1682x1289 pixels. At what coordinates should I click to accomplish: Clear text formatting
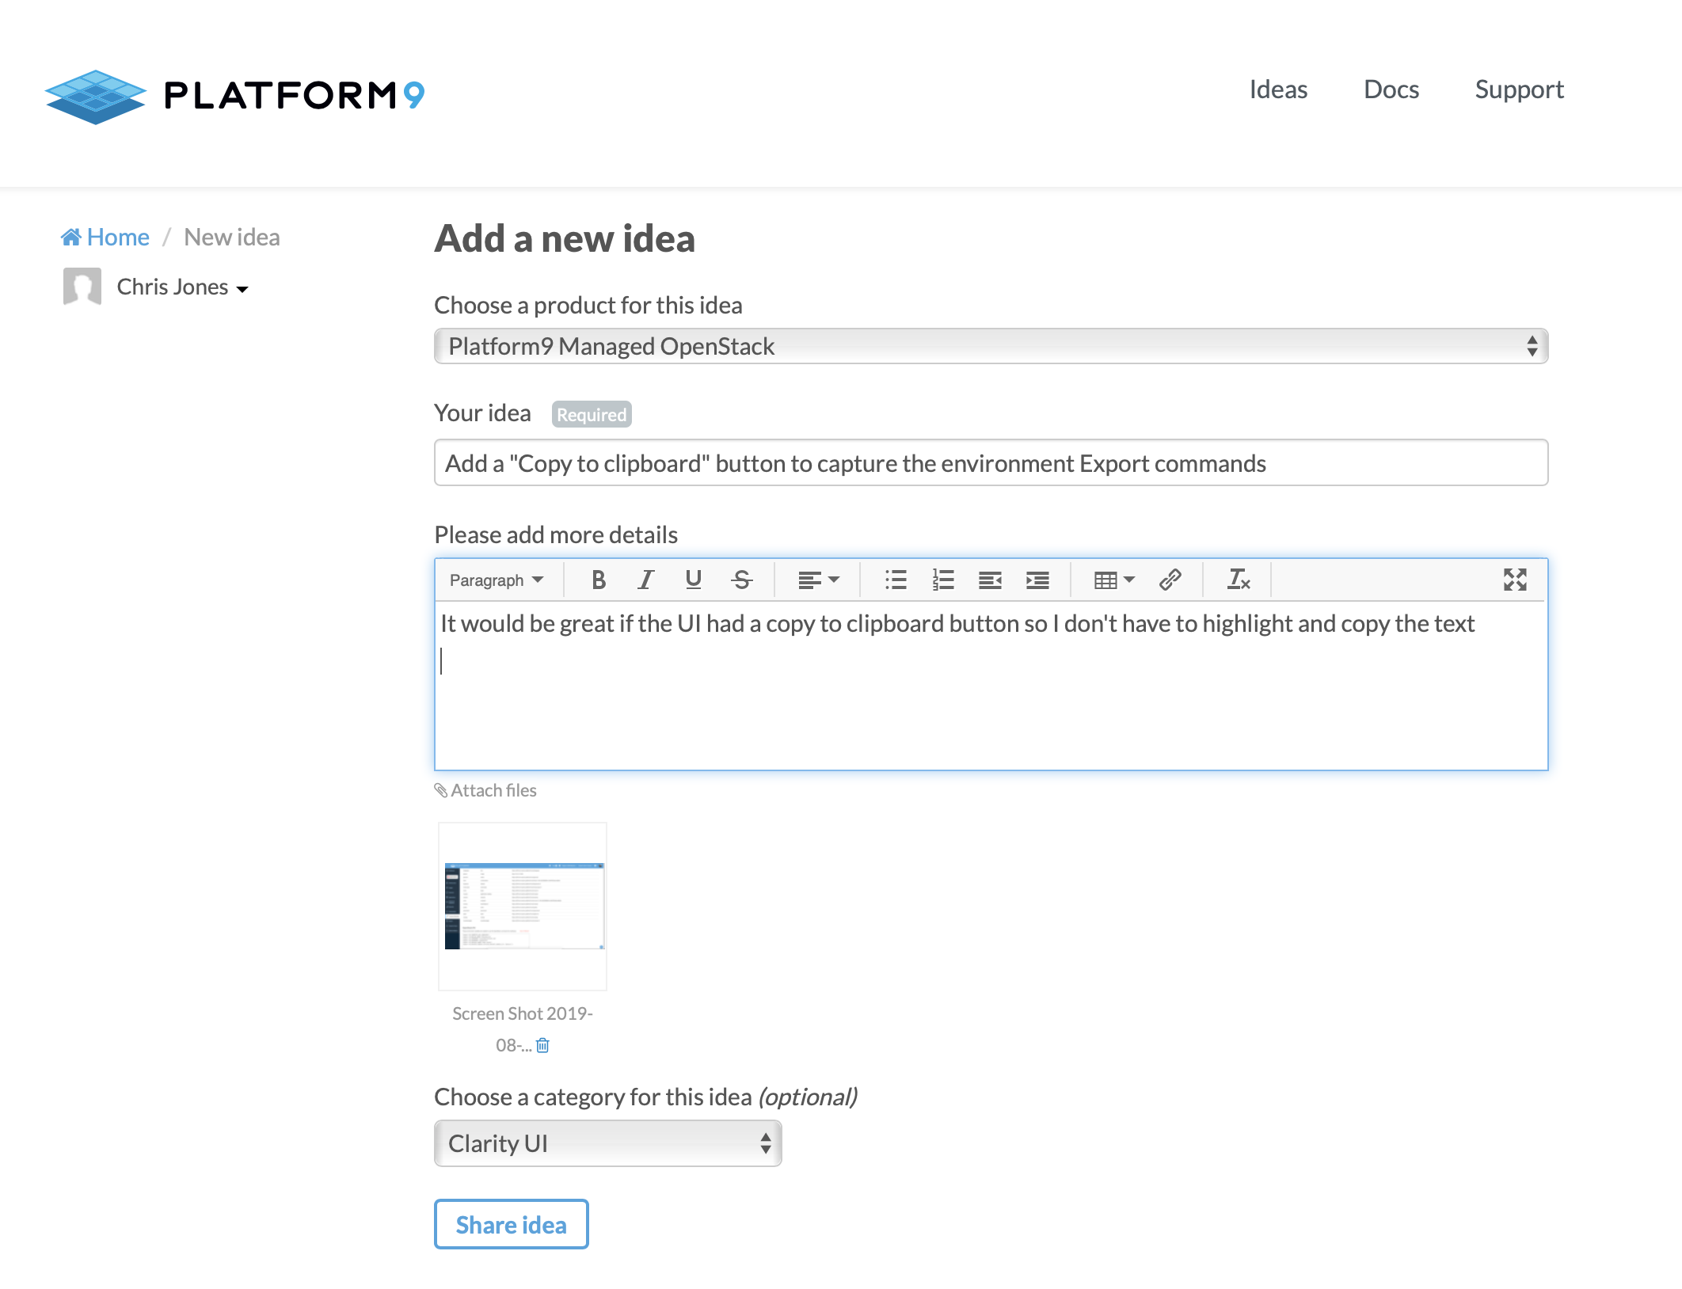pos(1238,580)
